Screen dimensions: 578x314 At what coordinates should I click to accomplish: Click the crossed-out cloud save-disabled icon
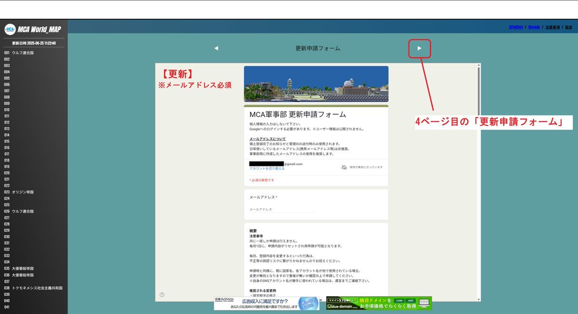(344, 167)
